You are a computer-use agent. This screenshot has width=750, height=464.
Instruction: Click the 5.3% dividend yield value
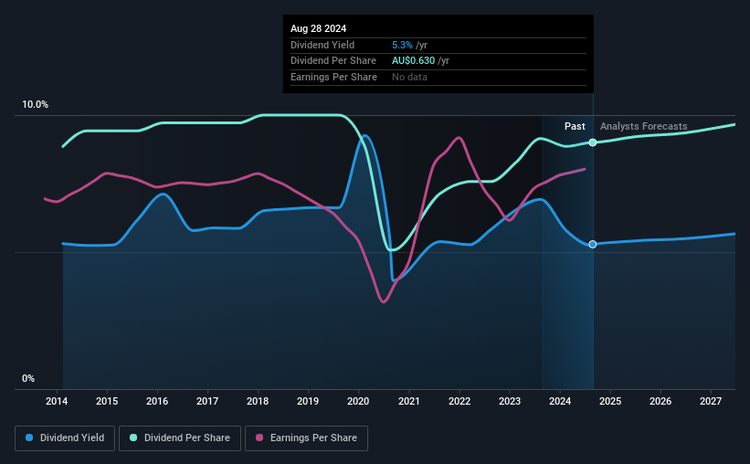pyautogui.click(x=402, y=45)
